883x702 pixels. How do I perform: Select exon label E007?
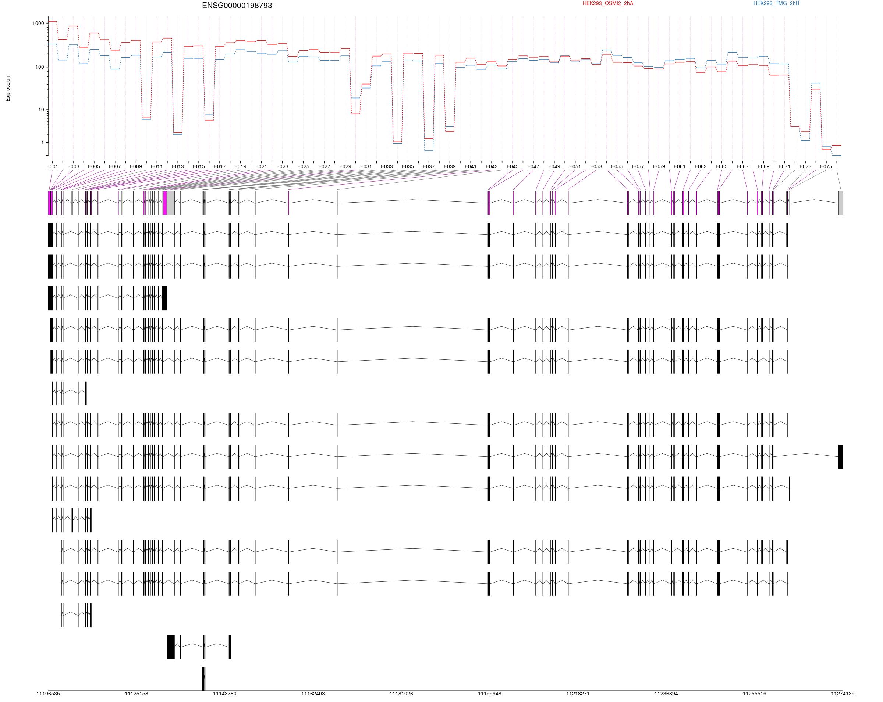click(x=115, y=166)
